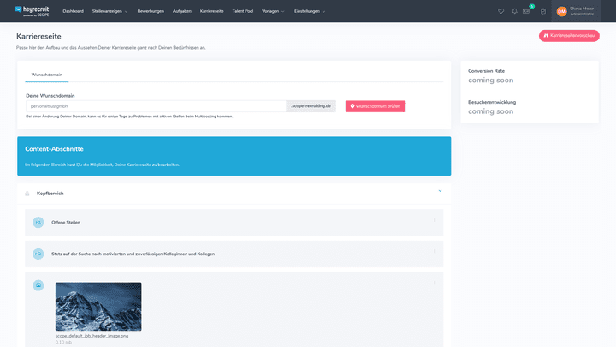
Task: Open three-dot menu for Offene Stellen
Action: 435,220
